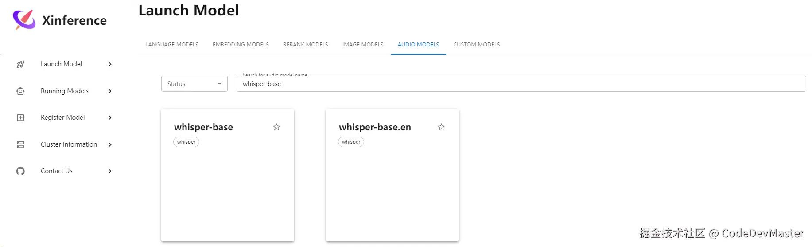This screenshot has width=812, height=247.
Task: Expand the Cluster Information chevron
Action: pos(110,144)
